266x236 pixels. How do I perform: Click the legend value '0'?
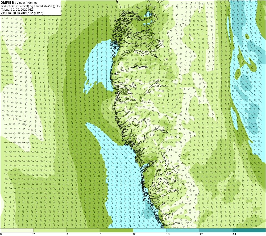click(1, 234)
